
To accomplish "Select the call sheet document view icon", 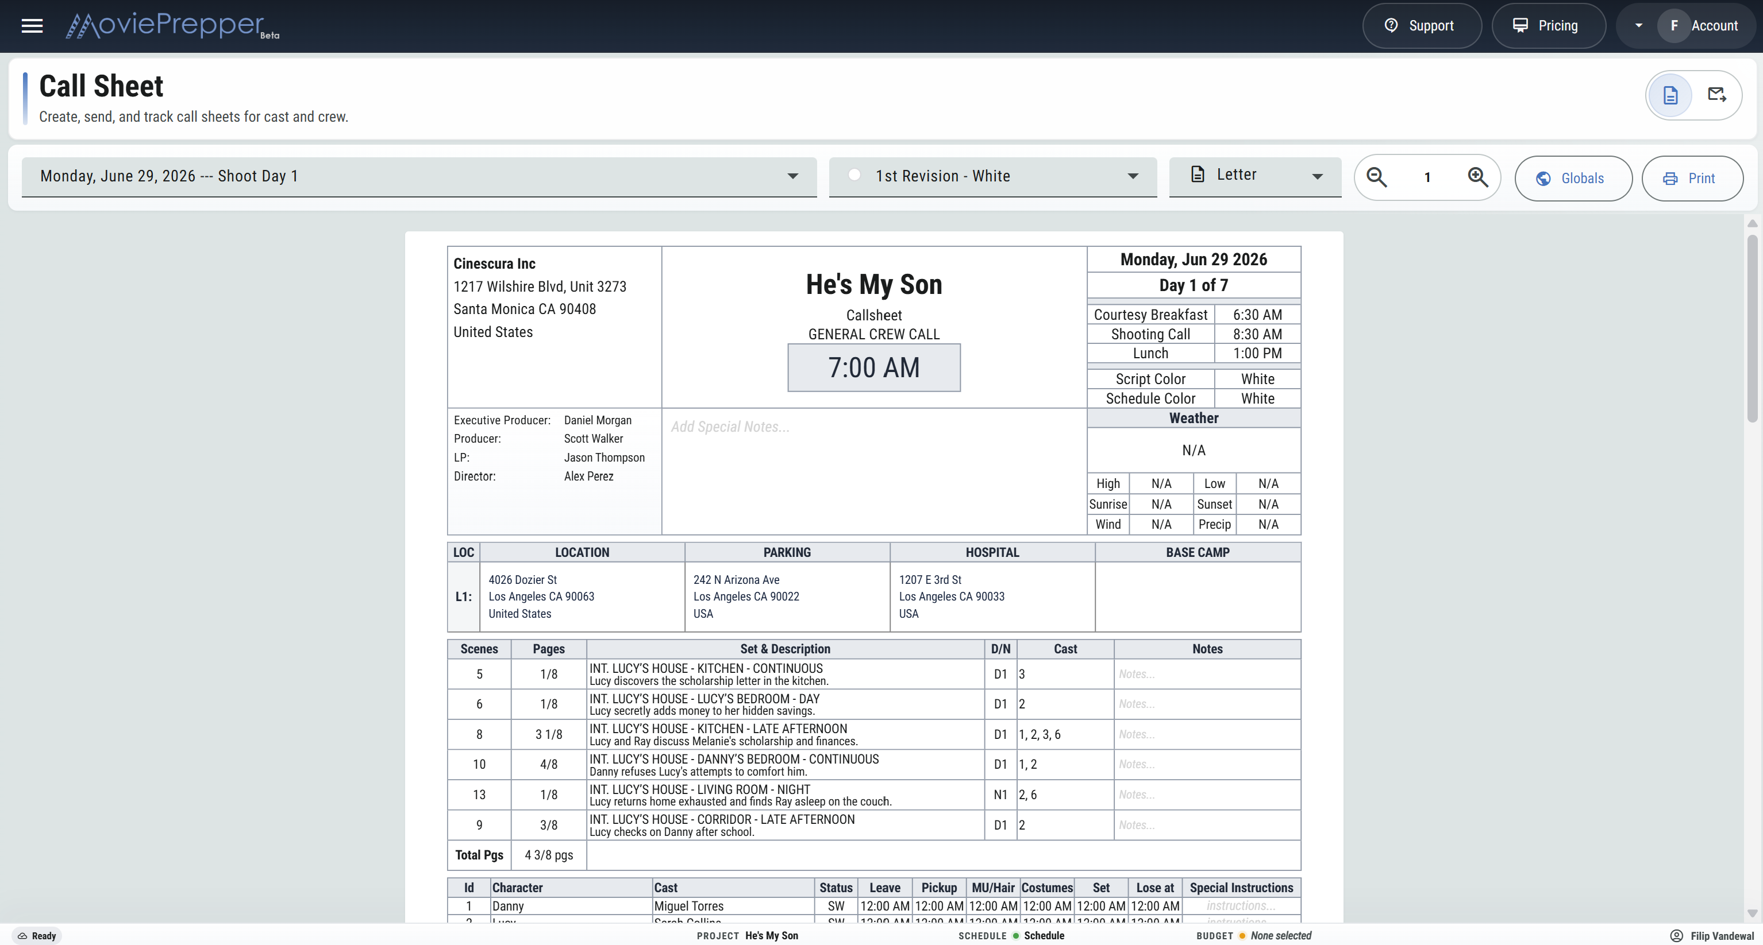I will pos(1670,95).
